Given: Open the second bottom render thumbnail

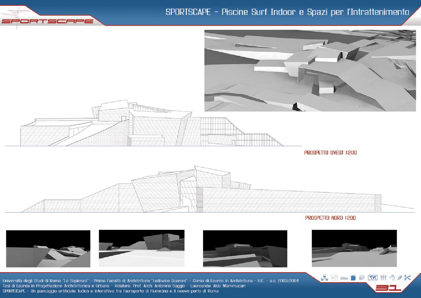Looking at the screenshot, I should [x=142, y=248].
